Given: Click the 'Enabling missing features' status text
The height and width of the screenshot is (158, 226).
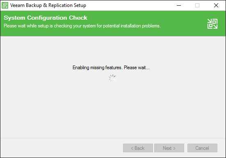Looking at the screenshot, I should pyautogui.click(x=111, y=68).
